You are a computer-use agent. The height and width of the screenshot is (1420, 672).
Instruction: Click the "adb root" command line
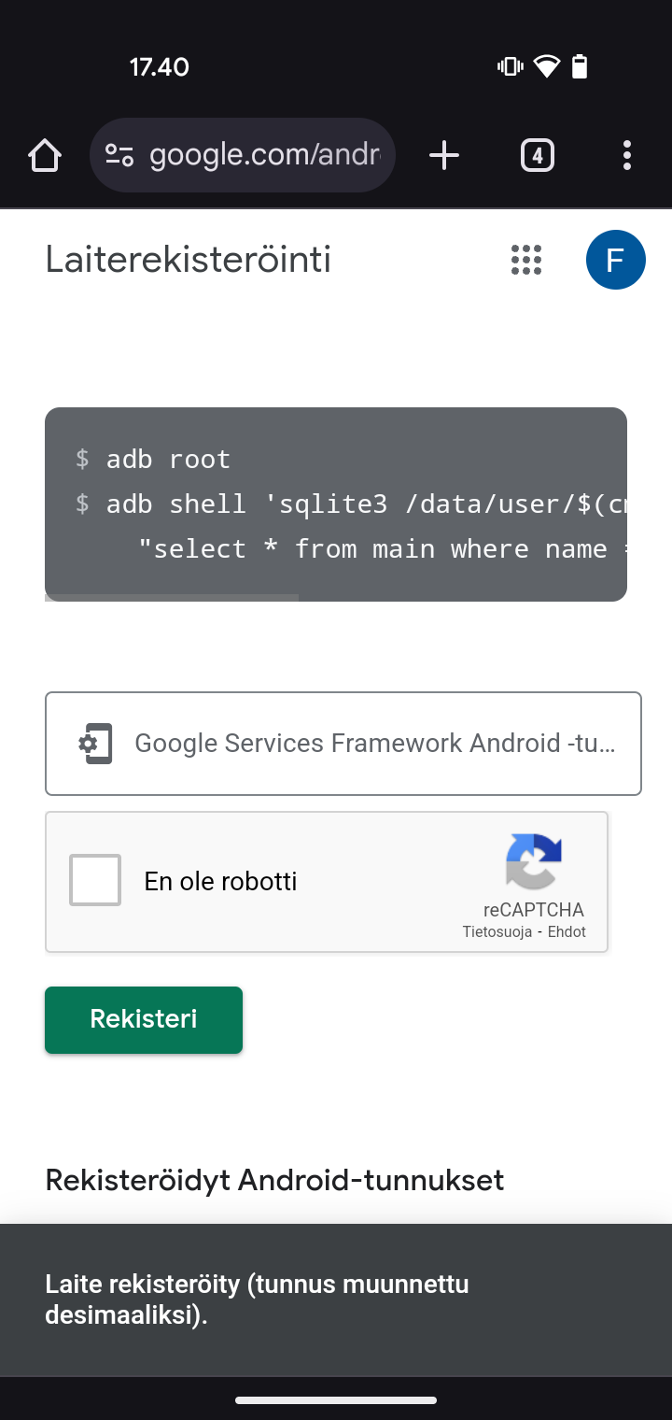pos(153,459)
